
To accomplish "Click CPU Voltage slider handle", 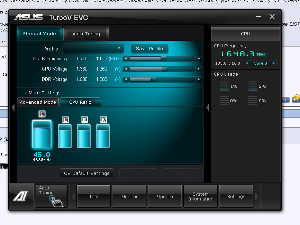I will (x=165, y=69).
